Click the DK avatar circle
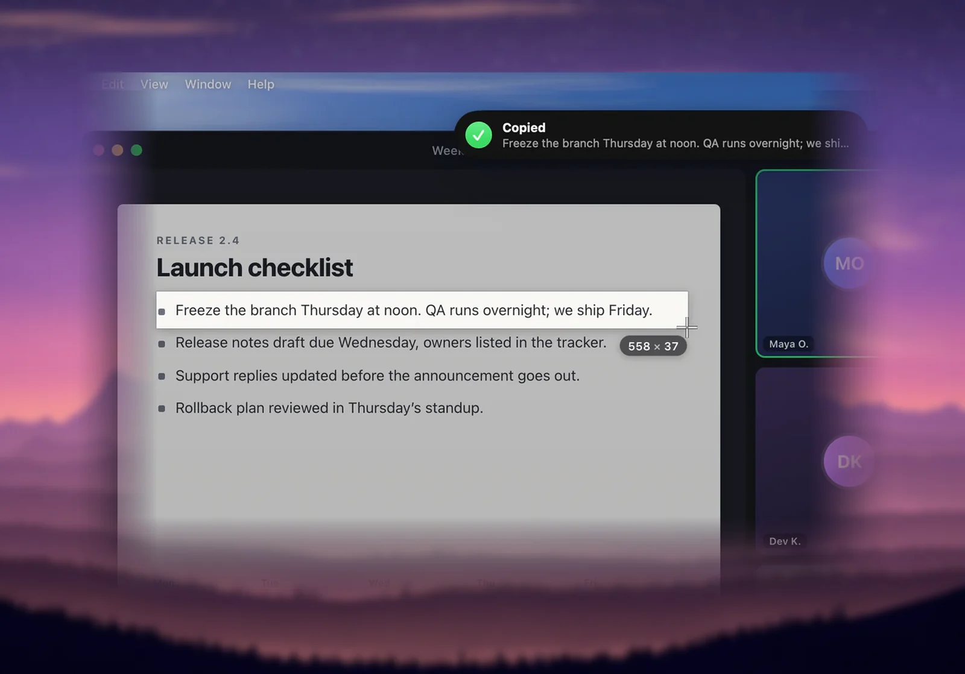 849,462
